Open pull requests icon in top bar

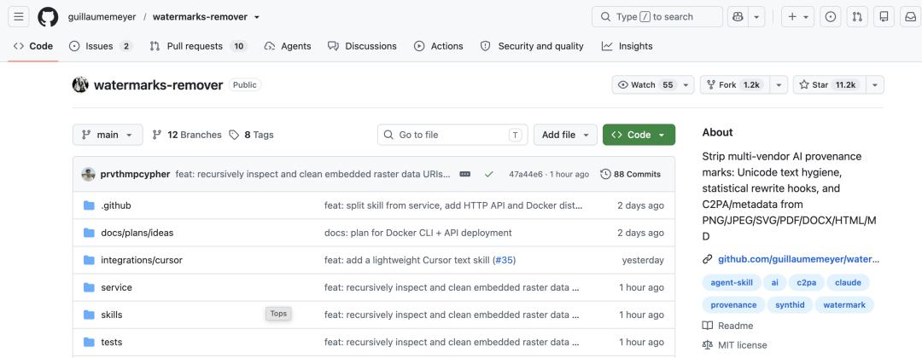[x=857, y=16]
